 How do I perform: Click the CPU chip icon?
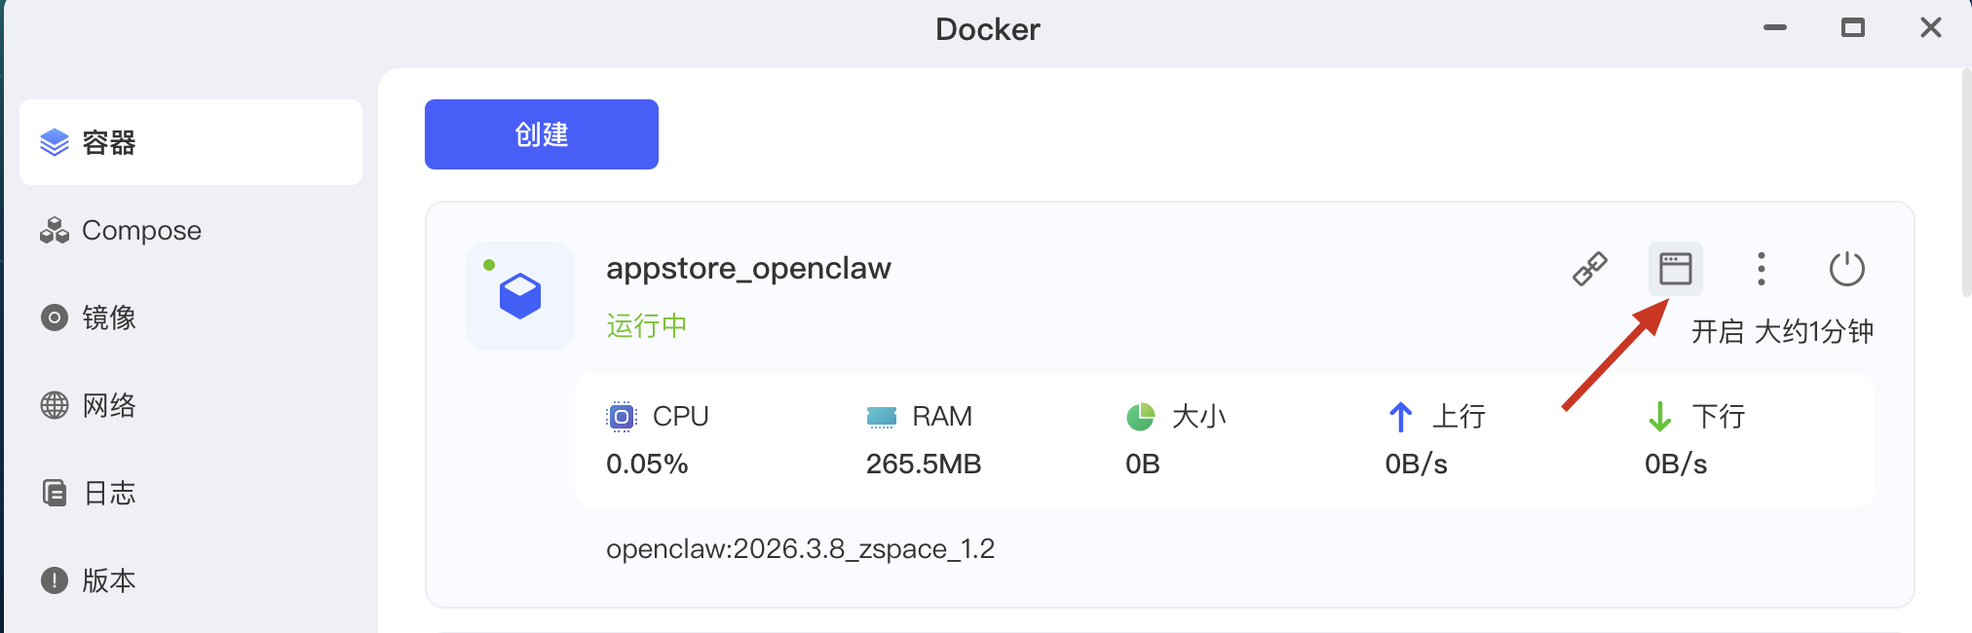click(x=622, y=417)
